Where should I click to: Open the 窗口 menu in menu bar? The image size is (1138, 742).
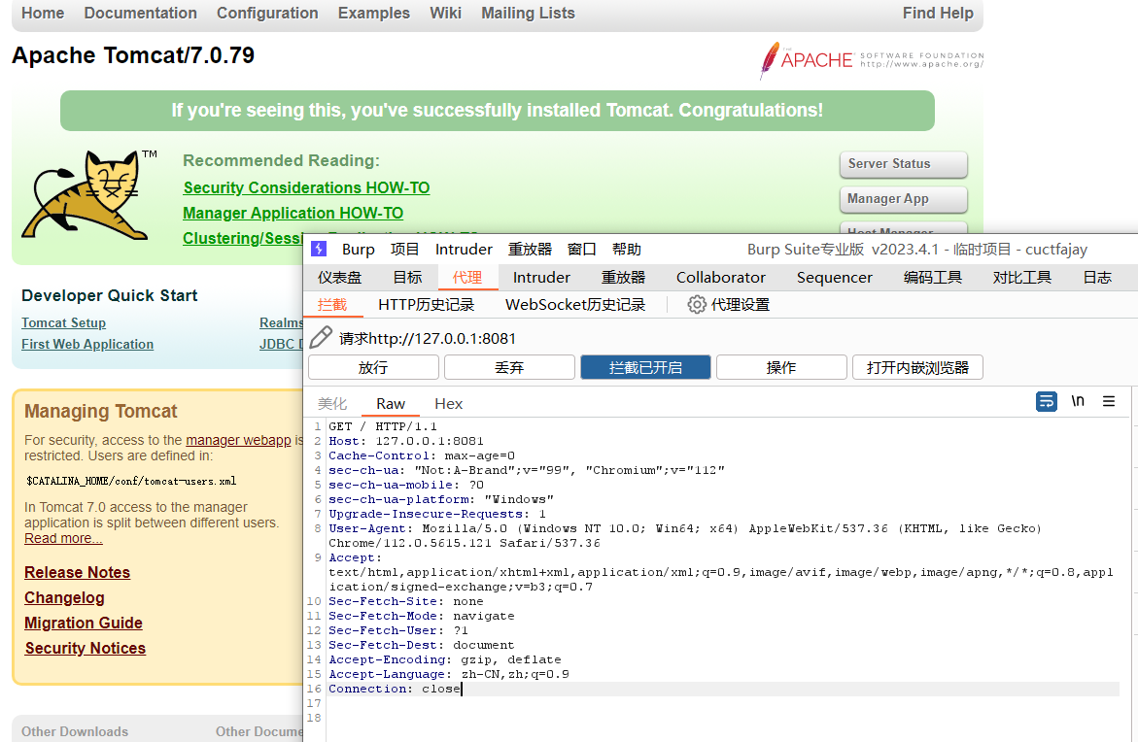point(582,250)
